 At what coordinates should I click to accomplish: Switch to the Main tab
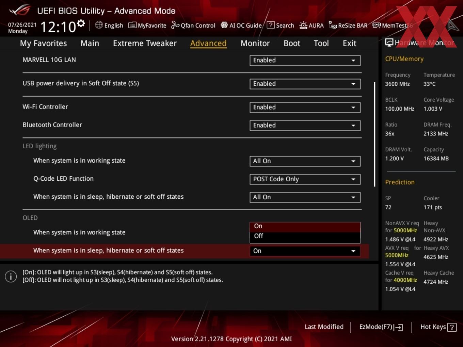(90, 44)
